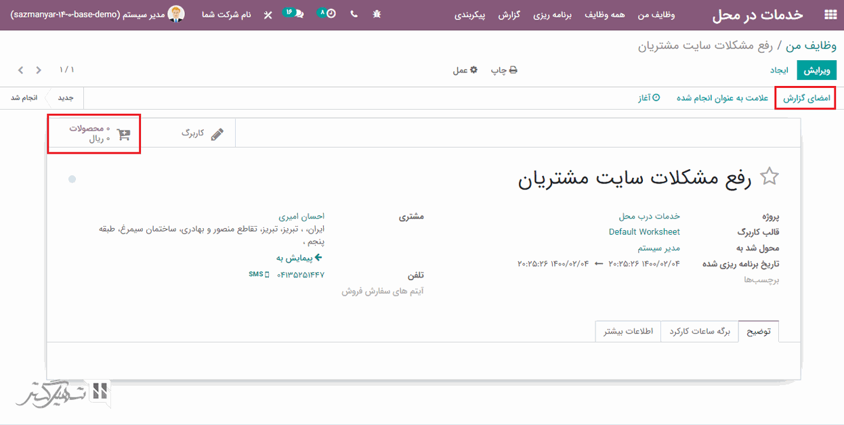Select the انجام شد stage in status bar
The height and width of the screenshot is (425, 844).
pyautogui.click(x=24, y=98)
